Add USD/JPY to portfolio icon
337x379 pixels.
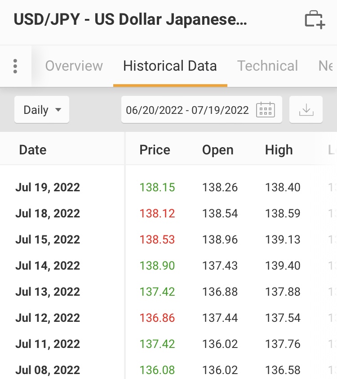(315, 19)
